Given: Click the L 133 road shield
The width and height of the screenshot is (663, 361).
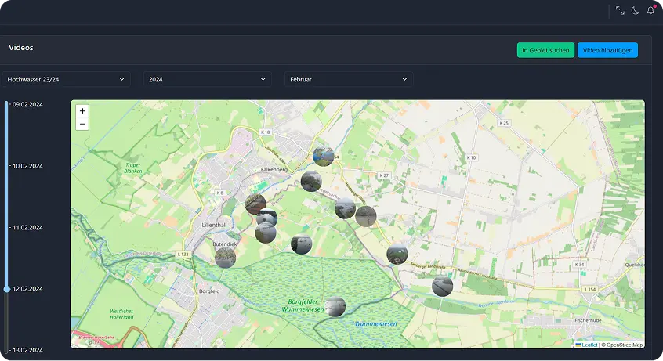Looking at the screenshot, I should click(x=183, y=254).
